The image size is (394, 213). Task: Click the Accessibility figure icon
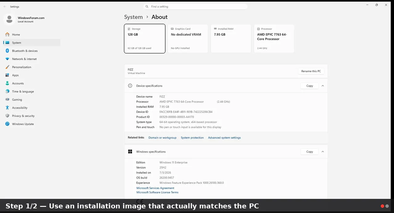(7, 108)
